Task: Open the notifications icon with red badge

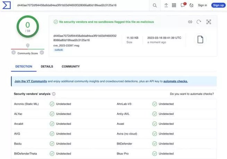Action: pos(183,5)
